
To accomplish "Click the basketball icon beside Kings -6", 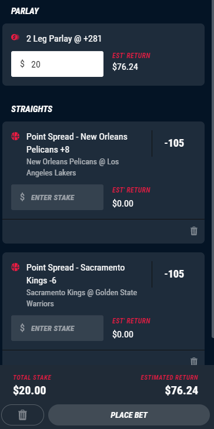I will [15, 267].
